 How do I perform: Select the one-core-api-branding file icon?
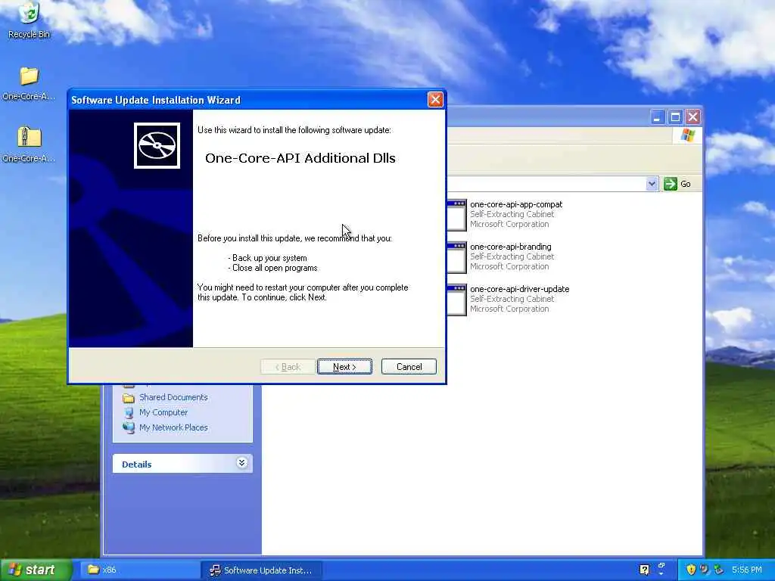pyautogui.click(x=456, y=257)
